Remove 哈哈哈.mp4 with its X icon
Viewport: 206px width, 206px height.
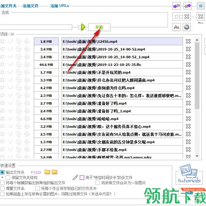[x=188, y=119]
